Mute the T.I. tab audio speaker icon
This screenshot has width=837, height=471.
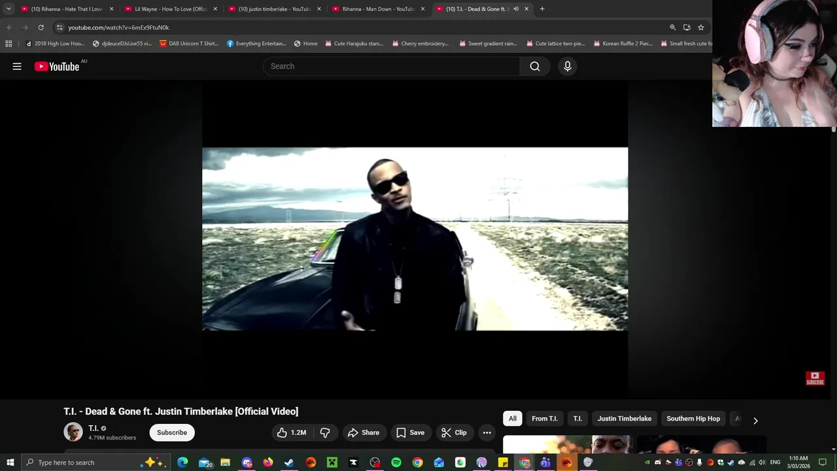[x=516, y=9]
